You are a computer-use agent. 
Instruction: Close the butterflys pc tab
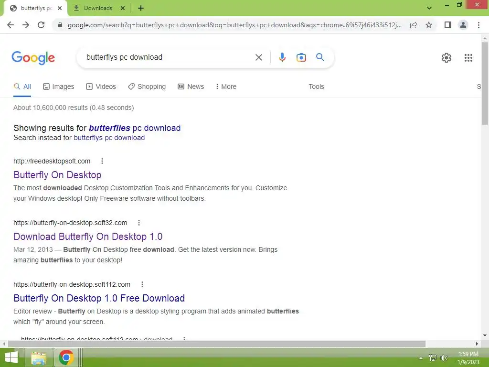pyautogui.click(x=60, y=8)
